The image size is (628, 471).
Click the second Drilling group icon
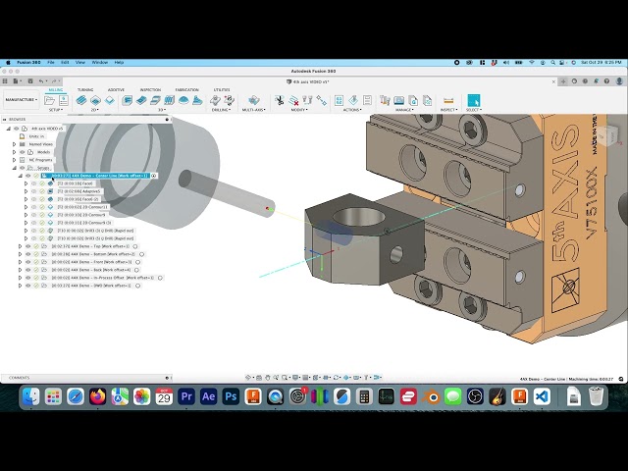(x=229, y=100)
